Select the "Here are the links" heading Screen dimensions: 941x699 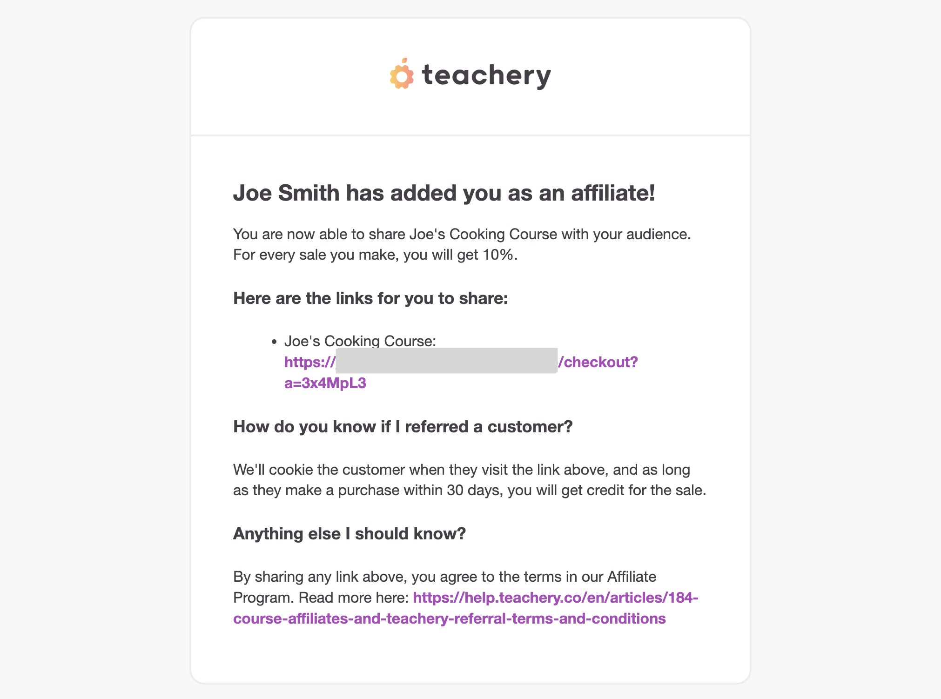[x=370, y=298]
